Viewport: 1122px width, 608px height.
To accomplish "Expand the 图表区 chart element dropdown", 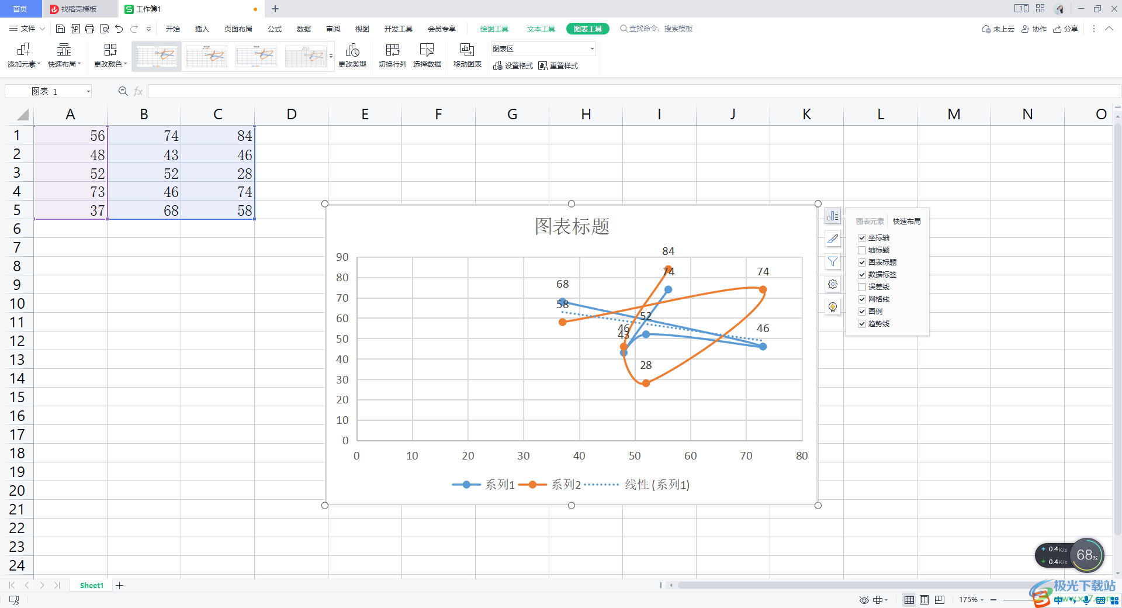I will click(x=592, y=49).
